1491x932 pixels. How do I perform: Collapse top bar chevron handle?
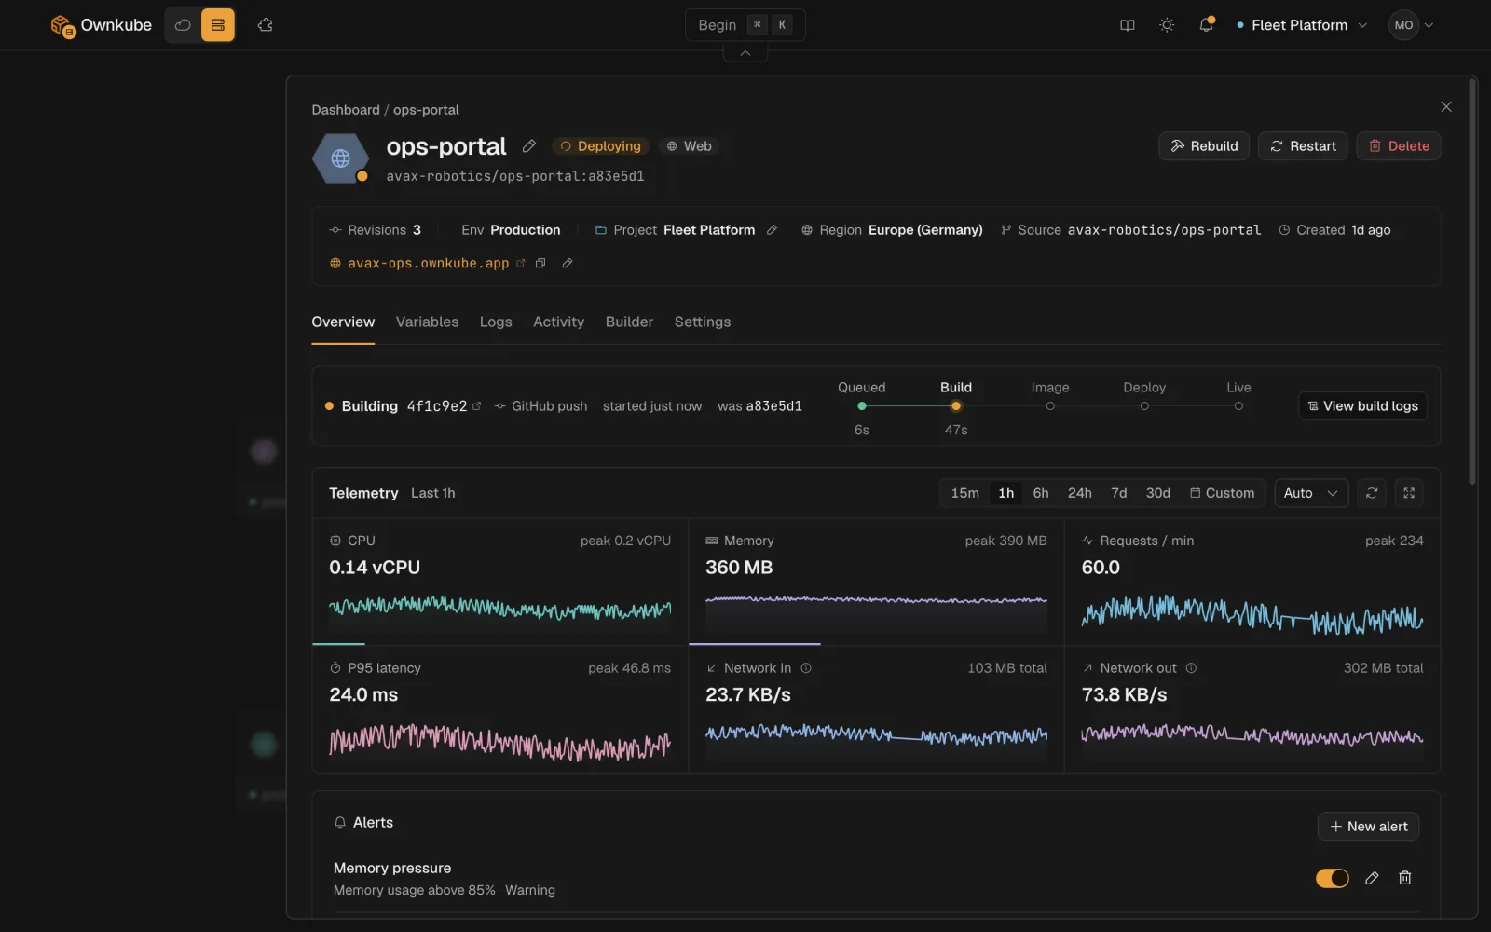[745, 53]
